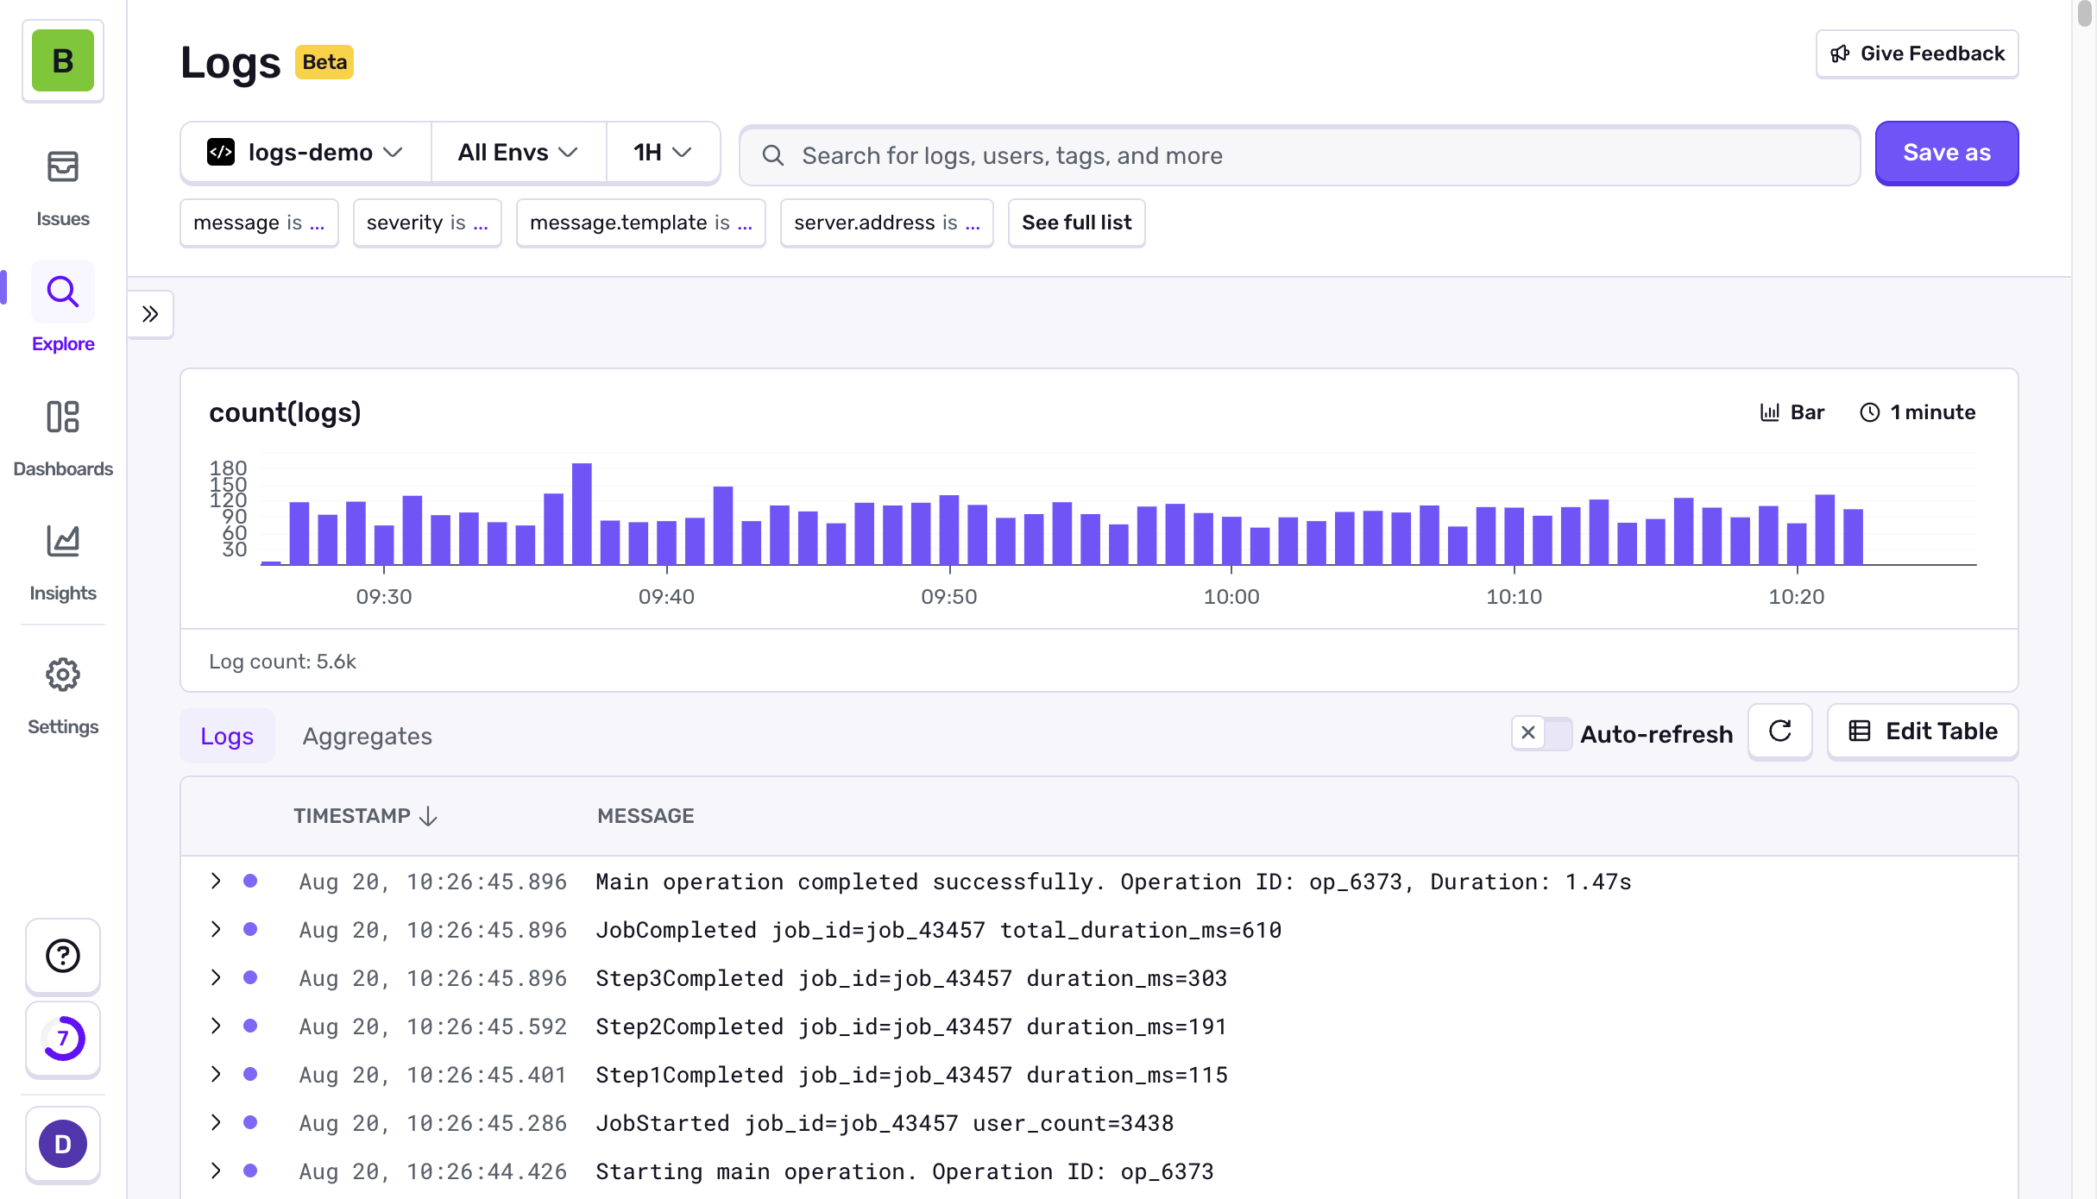Click the See full list button
The image size is (2097, 1199).
tap(1076, 223)
